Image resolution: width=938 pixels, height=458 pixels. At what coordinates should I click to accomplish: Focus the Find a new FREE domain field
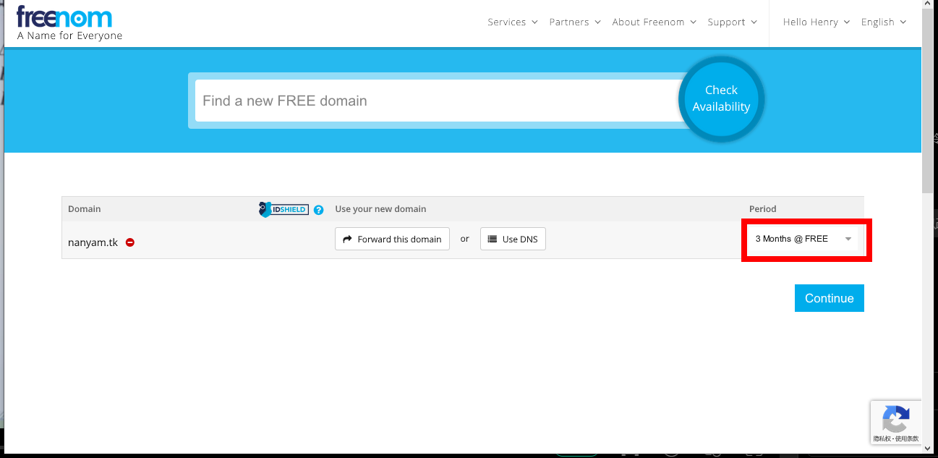click(x=434, y=101)
